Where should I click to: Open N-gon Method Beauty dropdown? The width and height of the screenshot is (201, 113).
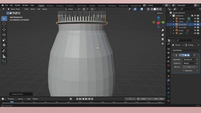click(x=189, y=63)
